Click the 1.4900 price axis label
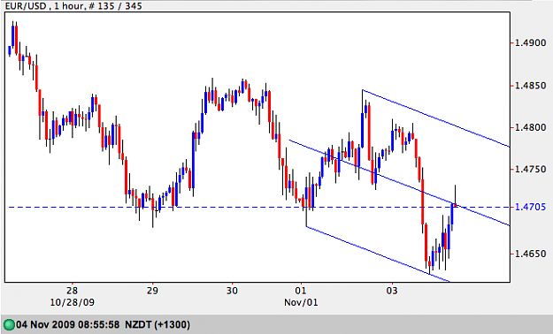The image size is (553, 334). 530,43
